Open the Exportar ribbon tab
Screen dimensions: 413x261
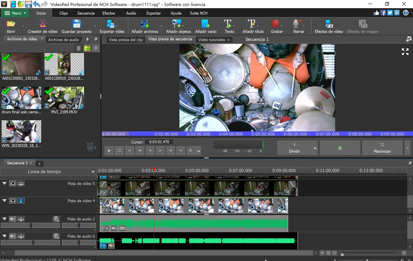(154, 13)
